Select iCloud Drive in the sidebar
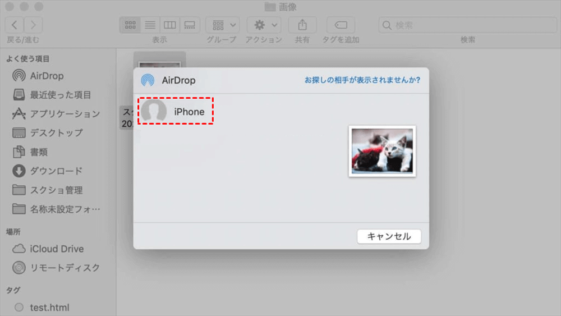The width and height of the screenshot is (561, 316). (x=56, y=249)
